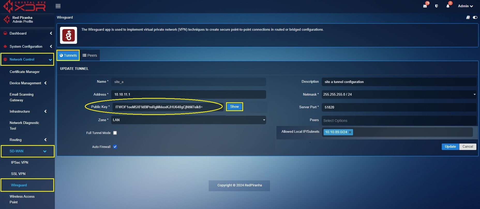Click the SD-WAN chevron

[45, 151]
